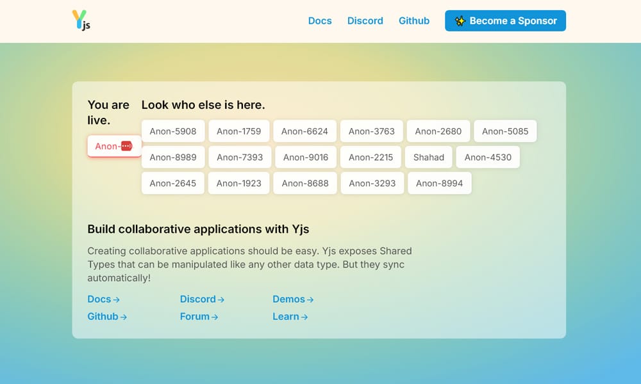This screenshot has height=384, width=641.
Task: Click the arrow icon beside the Github footer link
Action: coord(125,316)
